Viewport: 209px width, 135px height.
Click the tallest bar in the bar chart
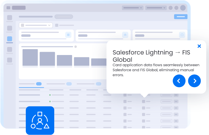click(x=30, y=57)
